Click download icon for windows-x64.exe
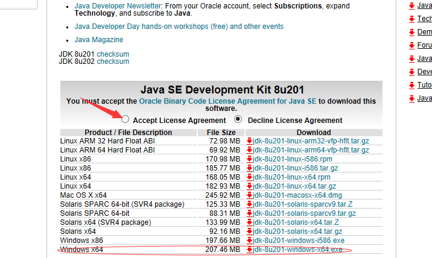The width and height of the screenshot is (432, 258). (x=250, y=250)
